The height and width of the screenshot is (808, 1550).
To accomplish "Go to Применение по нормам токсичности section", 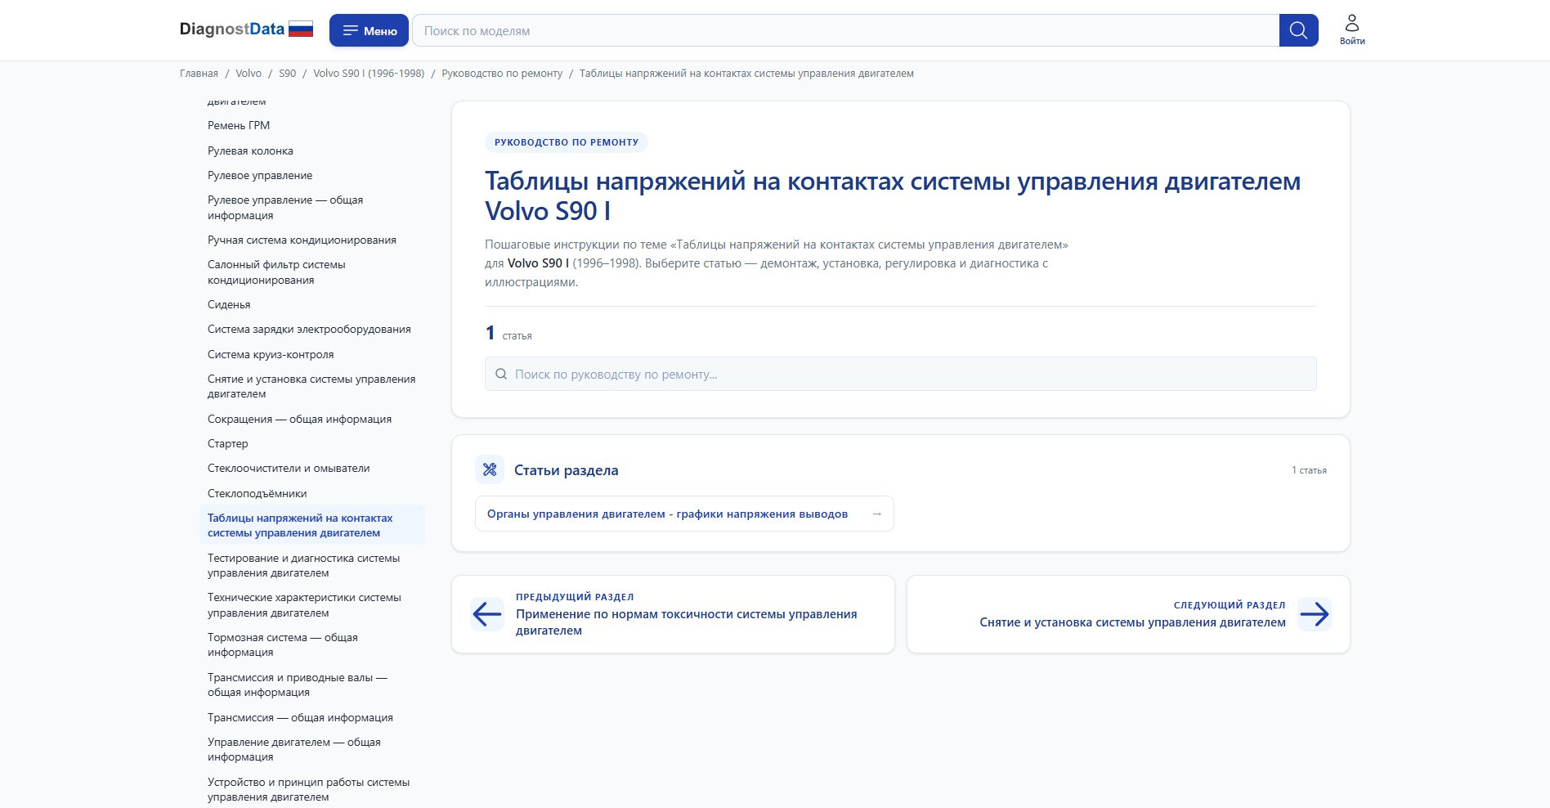I will (673, 614).
